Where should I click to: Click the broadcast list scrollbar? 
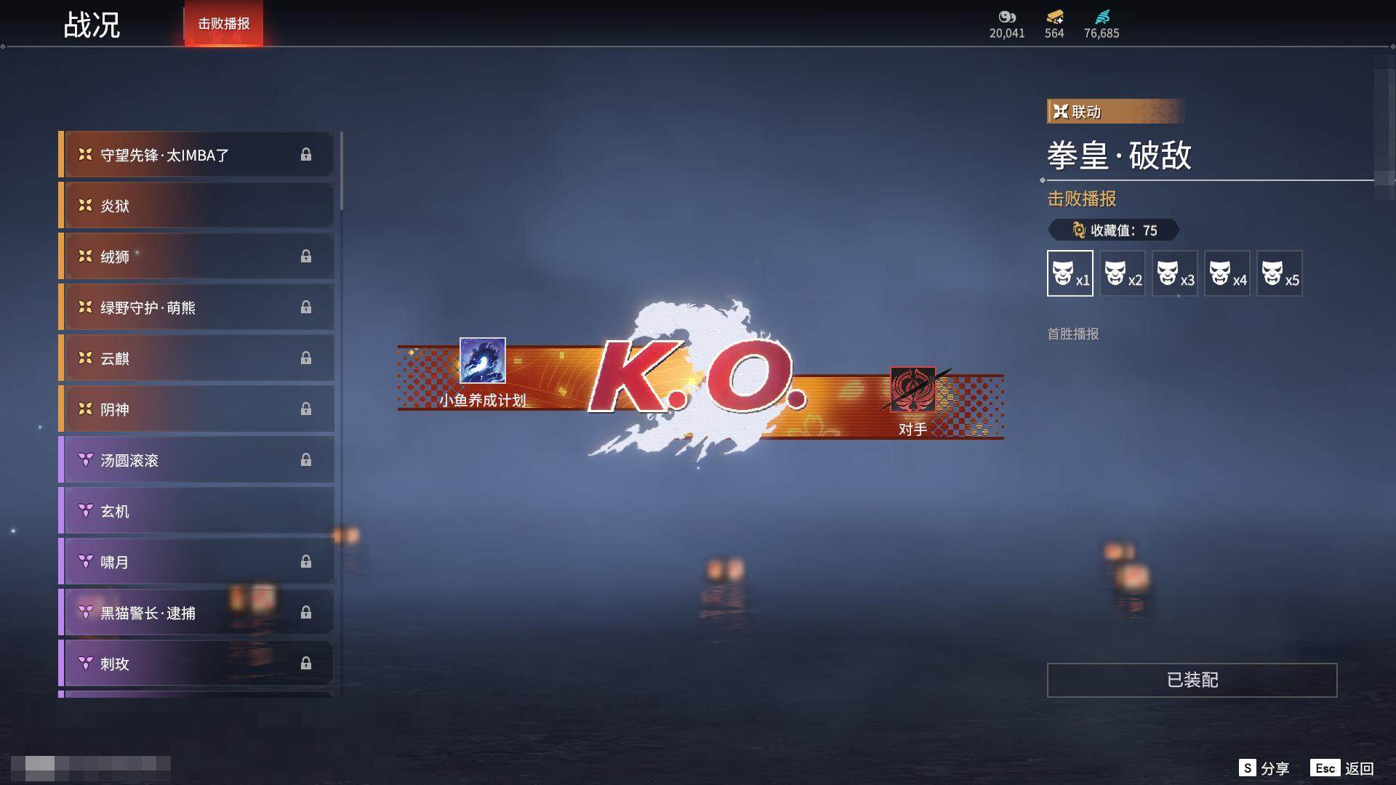[x=341, y=172]
